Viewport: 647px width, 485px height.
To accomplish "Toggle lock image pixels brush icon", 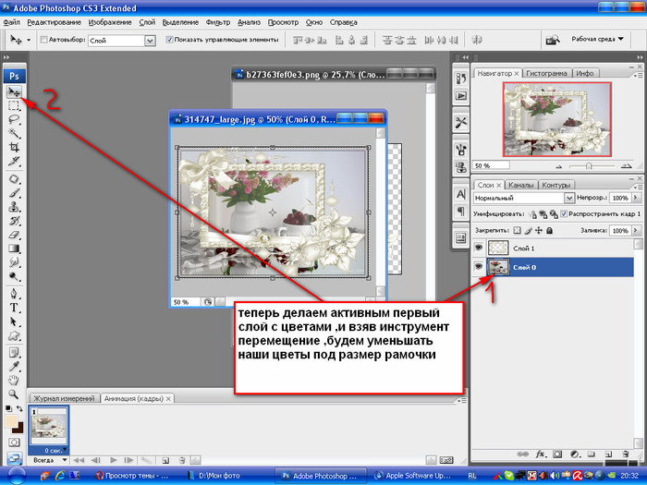I will pyautogui.click(x=528, y=231).
